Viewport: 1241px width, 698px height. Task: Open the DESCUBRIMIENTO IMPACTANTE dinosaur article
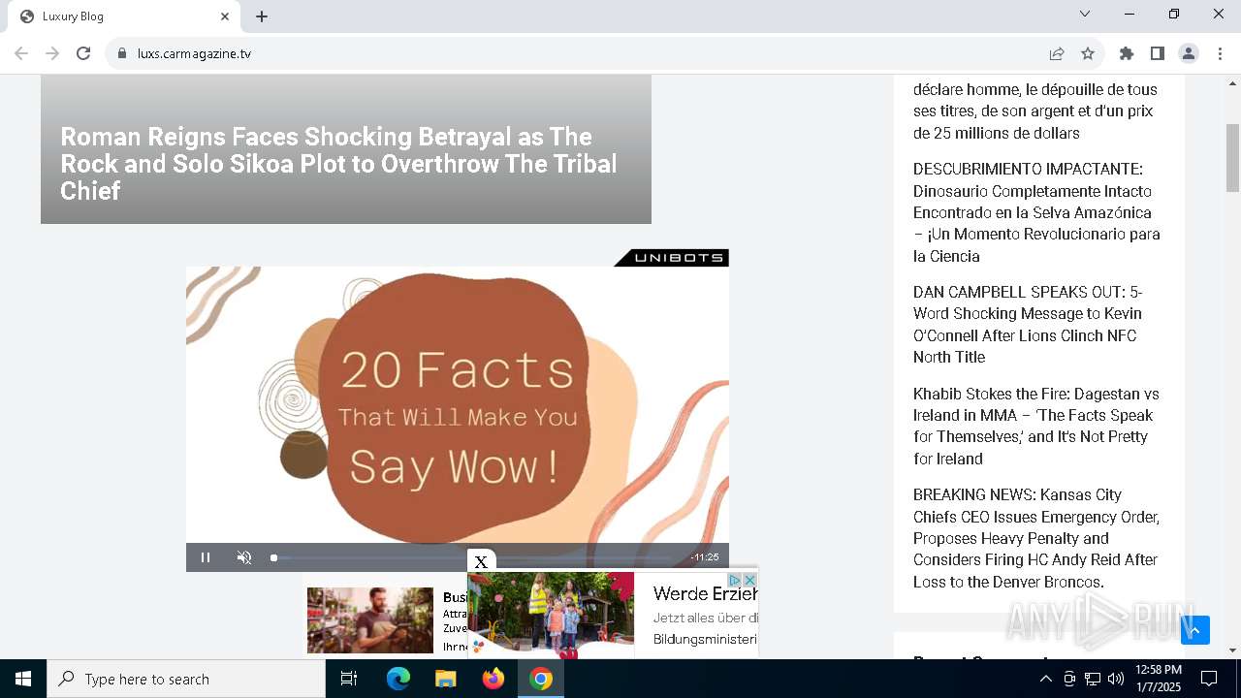1036,212
